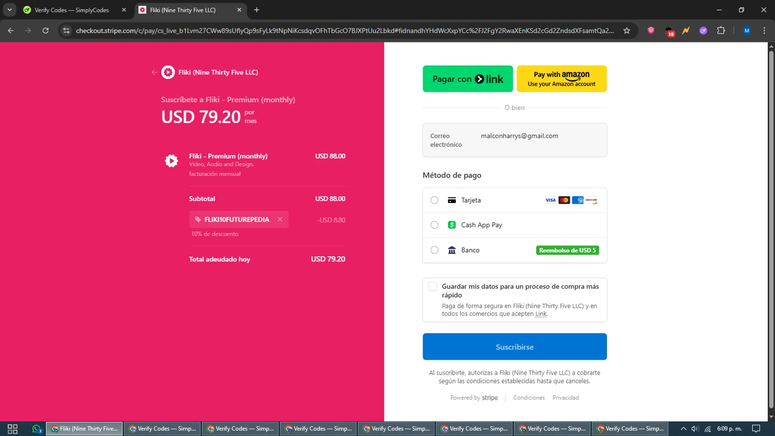Viewport: 775px width, 436px height.
Task: Click the email field malconharrys@gmail.com
Action: 515,140
